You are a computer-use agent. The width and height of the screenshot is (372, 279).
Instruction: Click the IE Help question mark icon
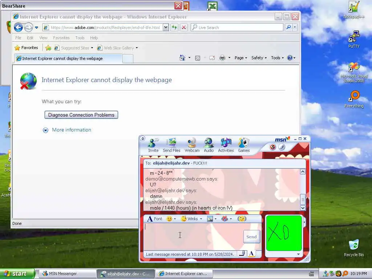[290, 58]
